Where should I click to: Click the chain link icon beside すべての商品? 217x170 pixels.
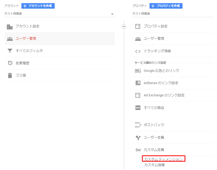(x=138, y=108)
